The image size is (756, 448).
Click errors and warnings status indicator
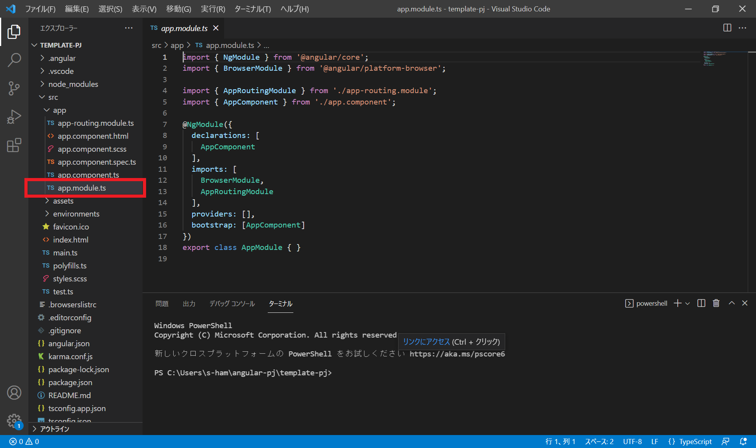click(x=24, y=442)
